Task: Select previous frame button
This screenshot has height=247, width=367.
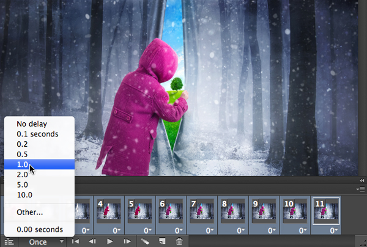Action: point(92,241)
